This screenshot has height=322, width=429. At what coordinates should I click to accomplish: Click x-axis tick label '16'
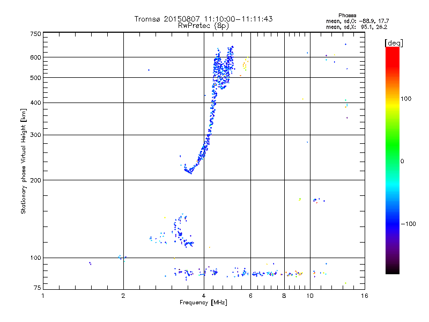365,296
